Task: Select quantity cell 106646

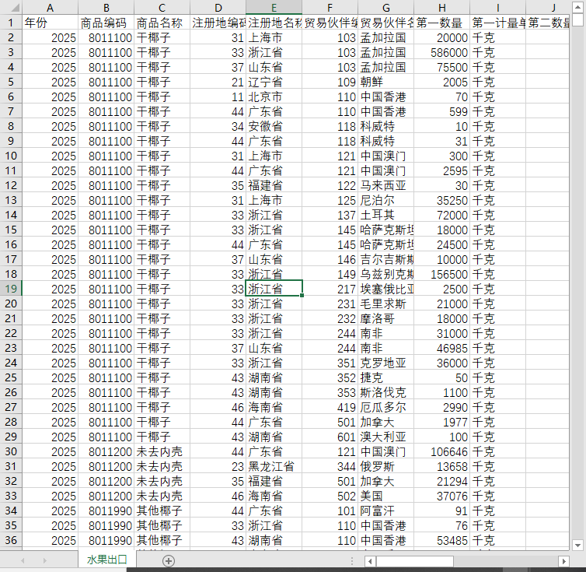Action: click(x=441, y=451)
